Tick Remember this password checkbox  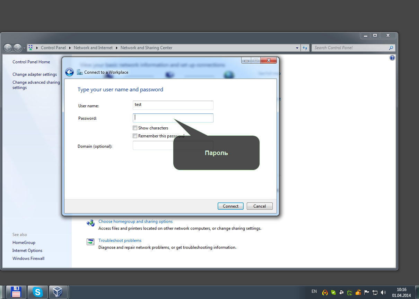click(135, 136)
